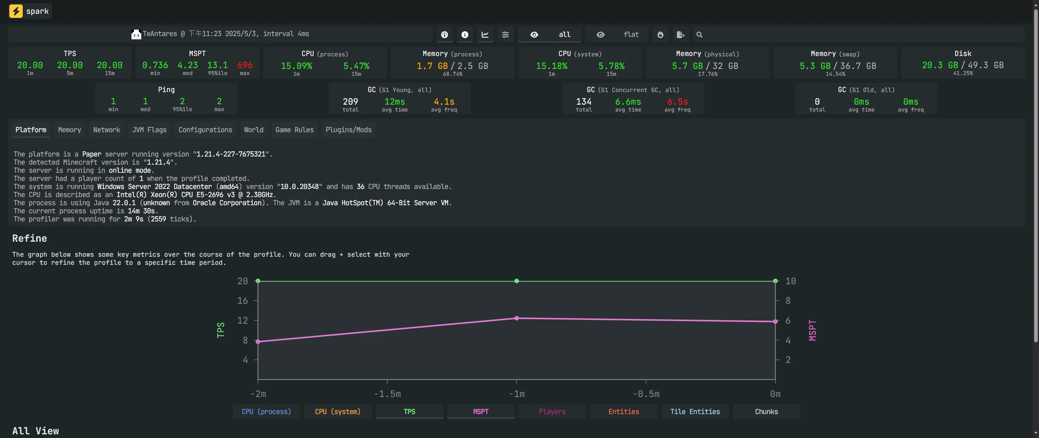The width and height of the screenshot is (1039, 438).
Task: Click the export file icon
Action: tap(681, 35)
